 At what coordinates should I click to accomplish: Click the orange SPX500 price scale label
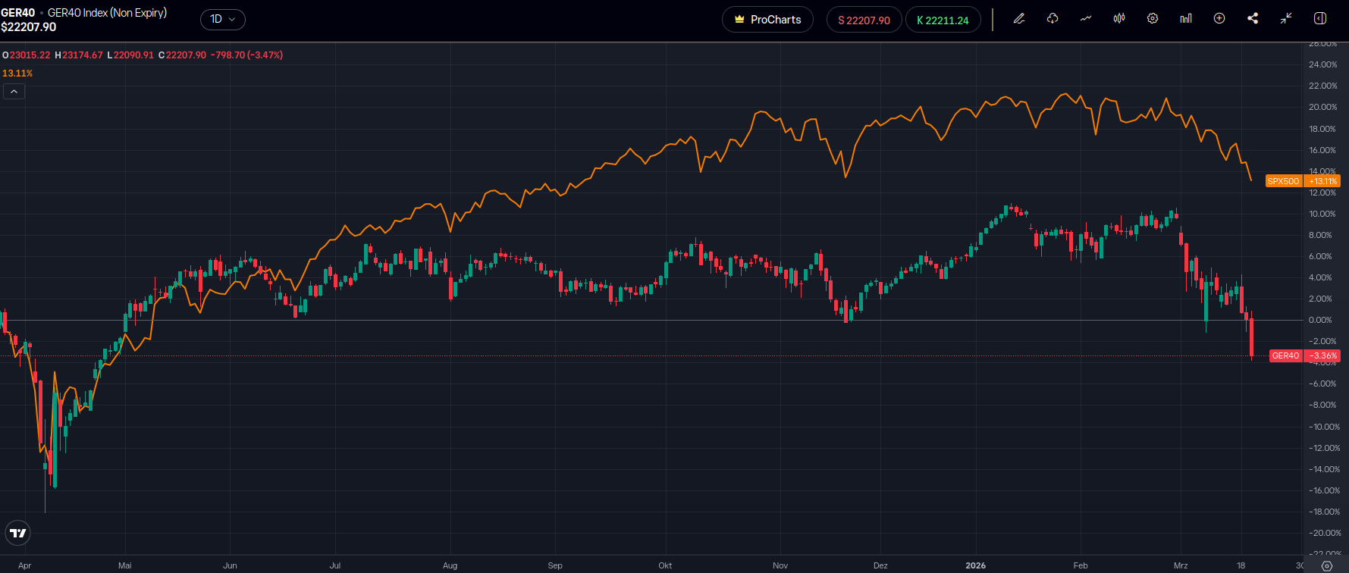point(1283,181)
